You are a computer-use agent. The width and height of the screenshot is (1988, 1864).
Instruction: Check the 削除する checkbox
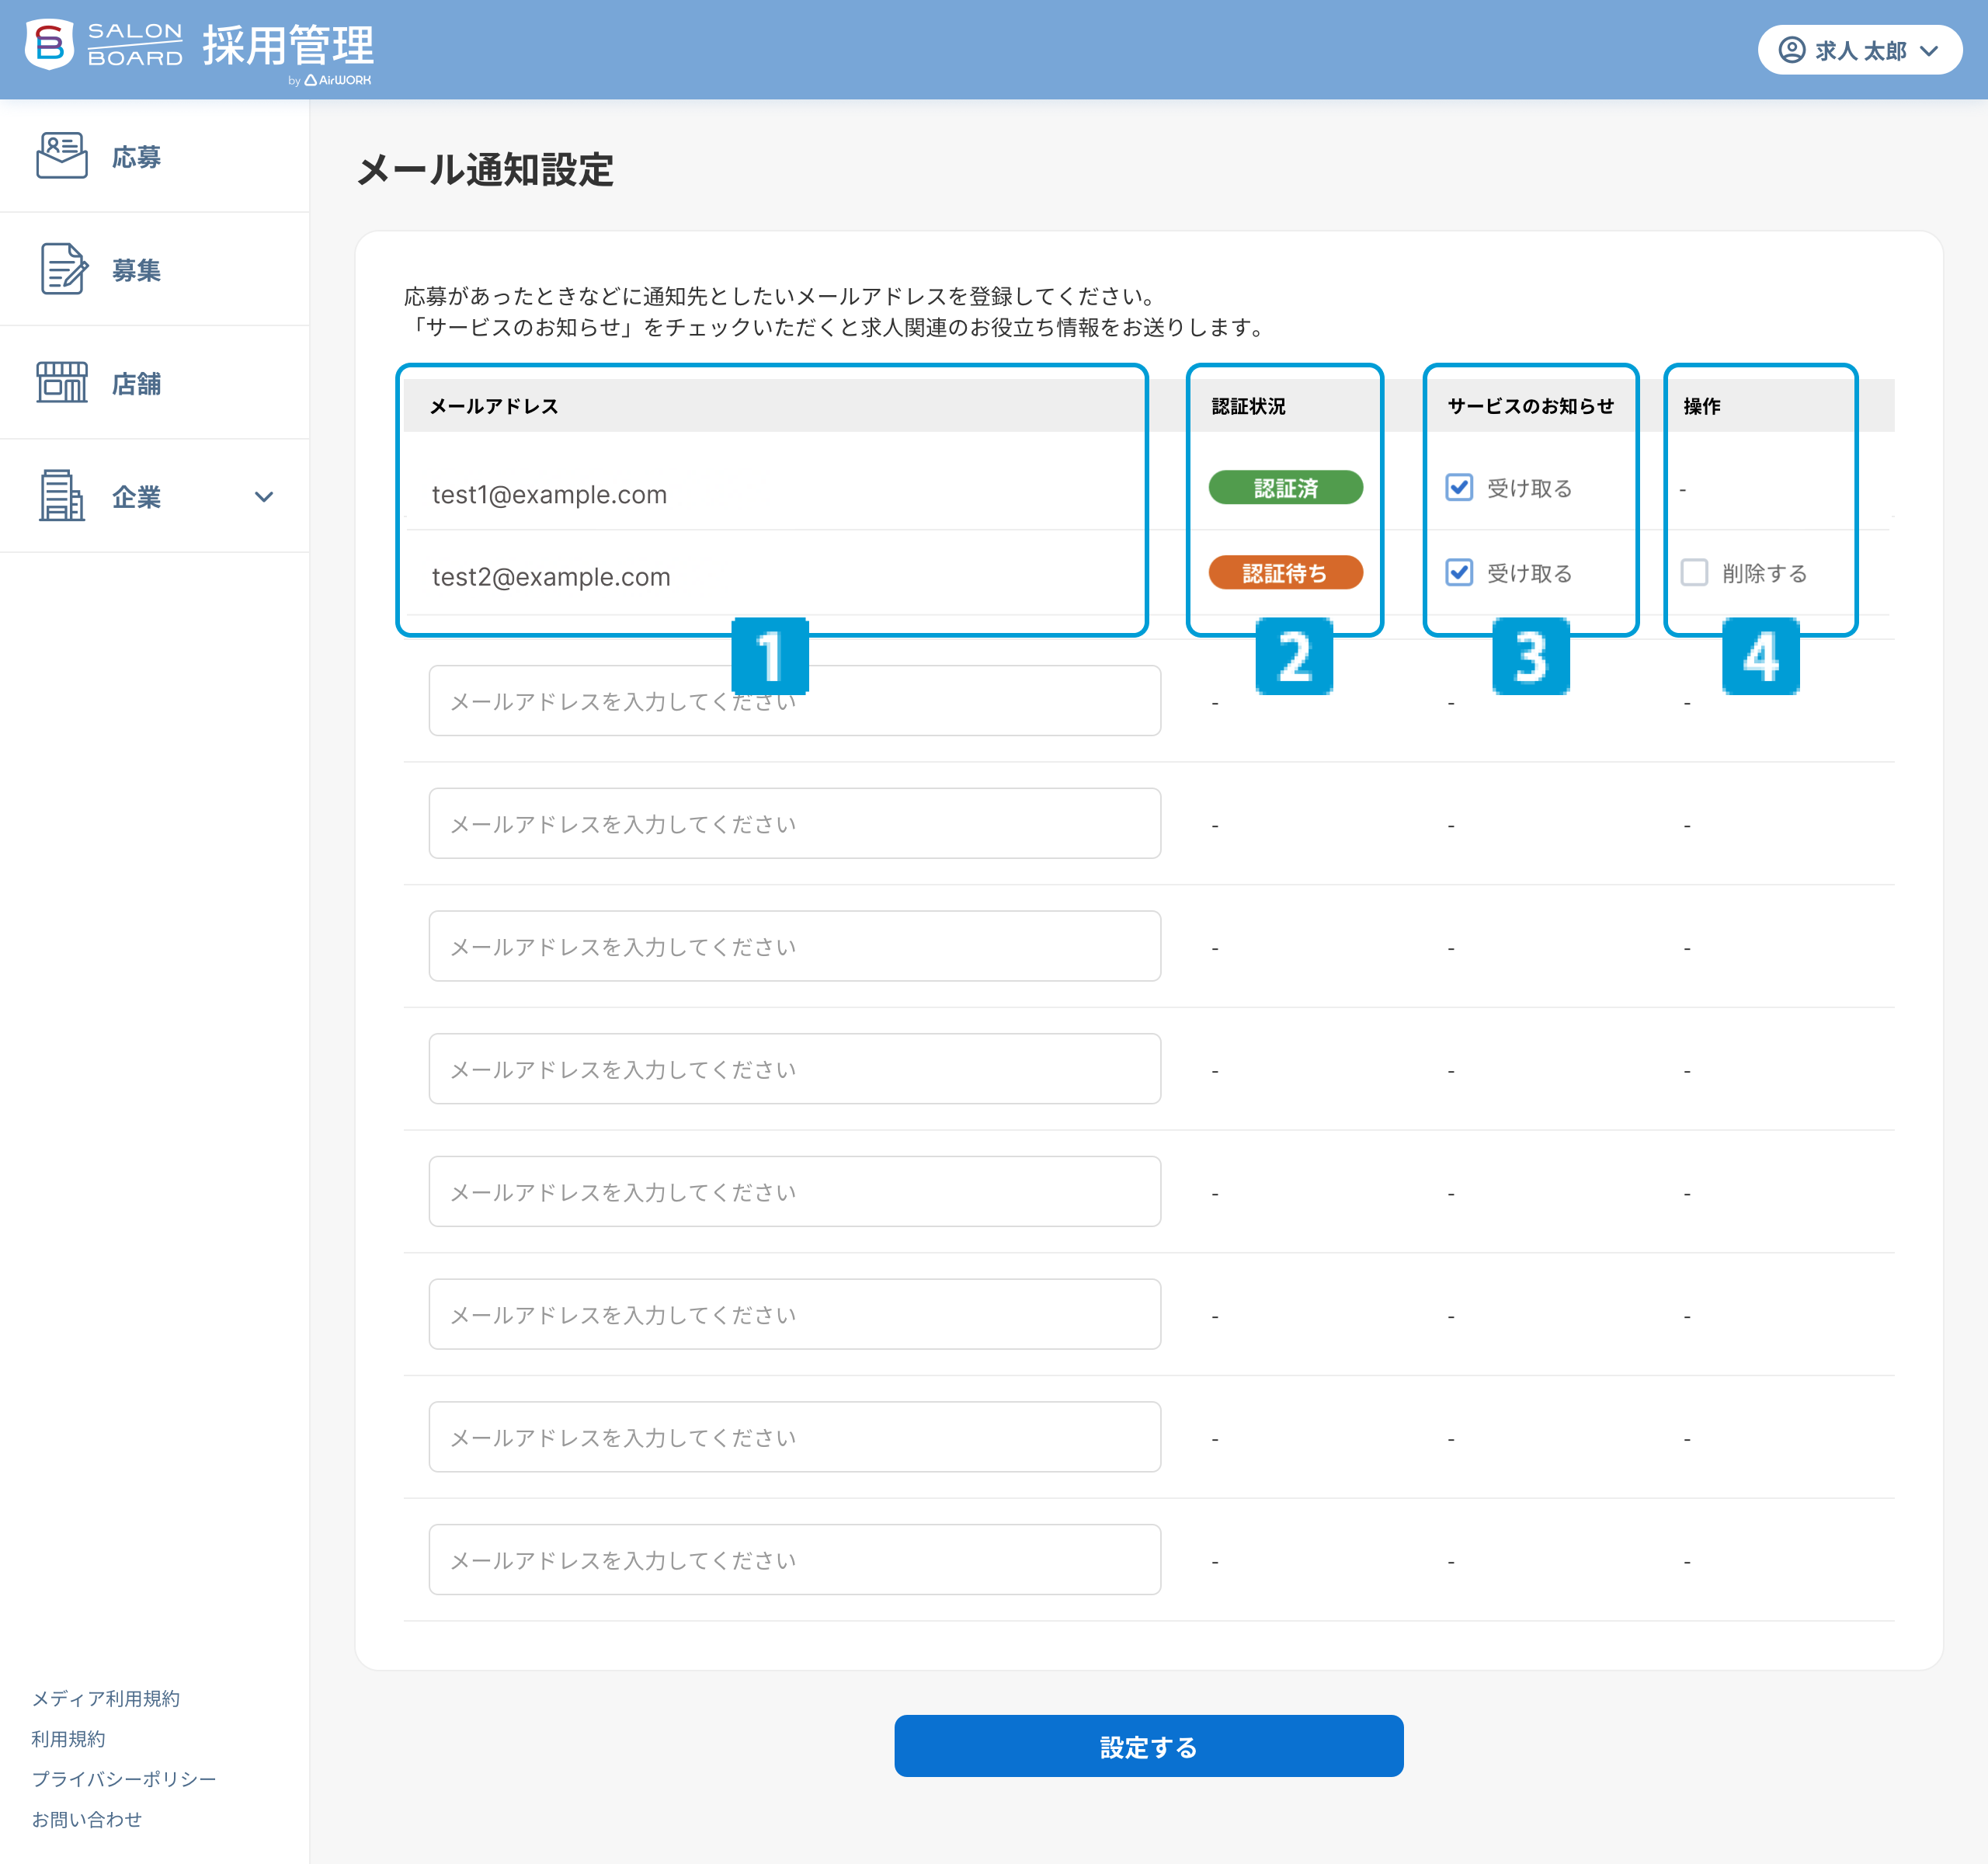coord(1694,573)
